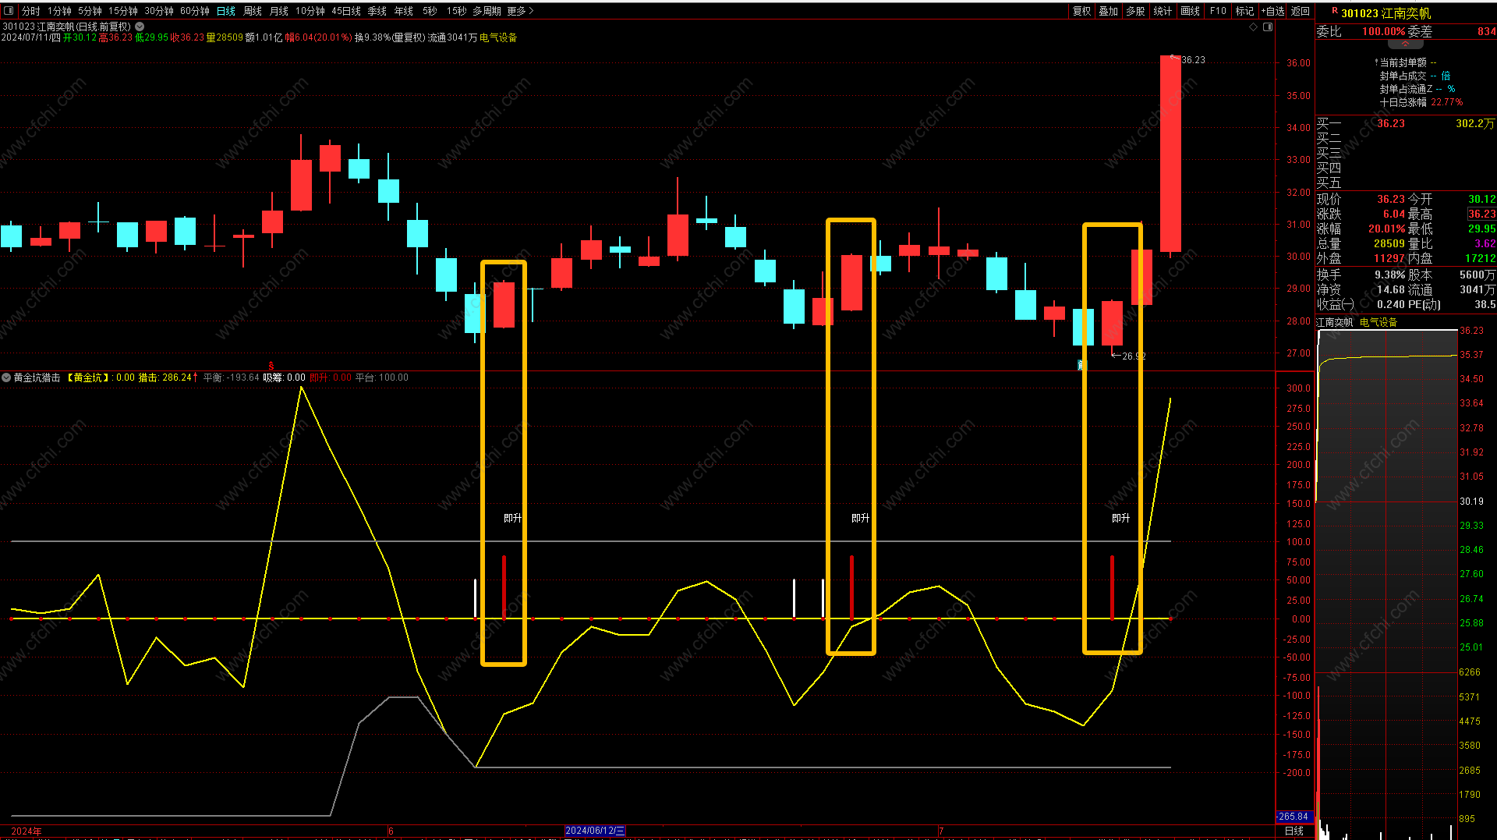Select the 1分钟 period

(x=59, y=11)
